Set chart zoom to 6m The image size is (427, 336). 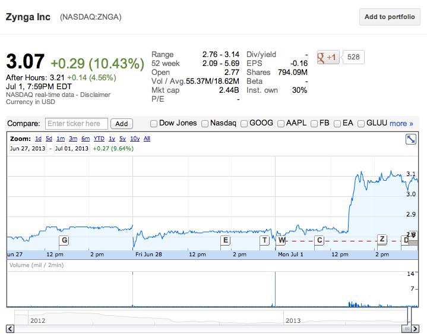click(86, 139)
